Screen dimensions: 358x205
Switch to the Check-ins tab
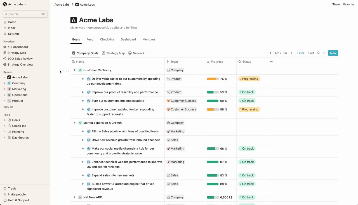click(x=107, y=39)
